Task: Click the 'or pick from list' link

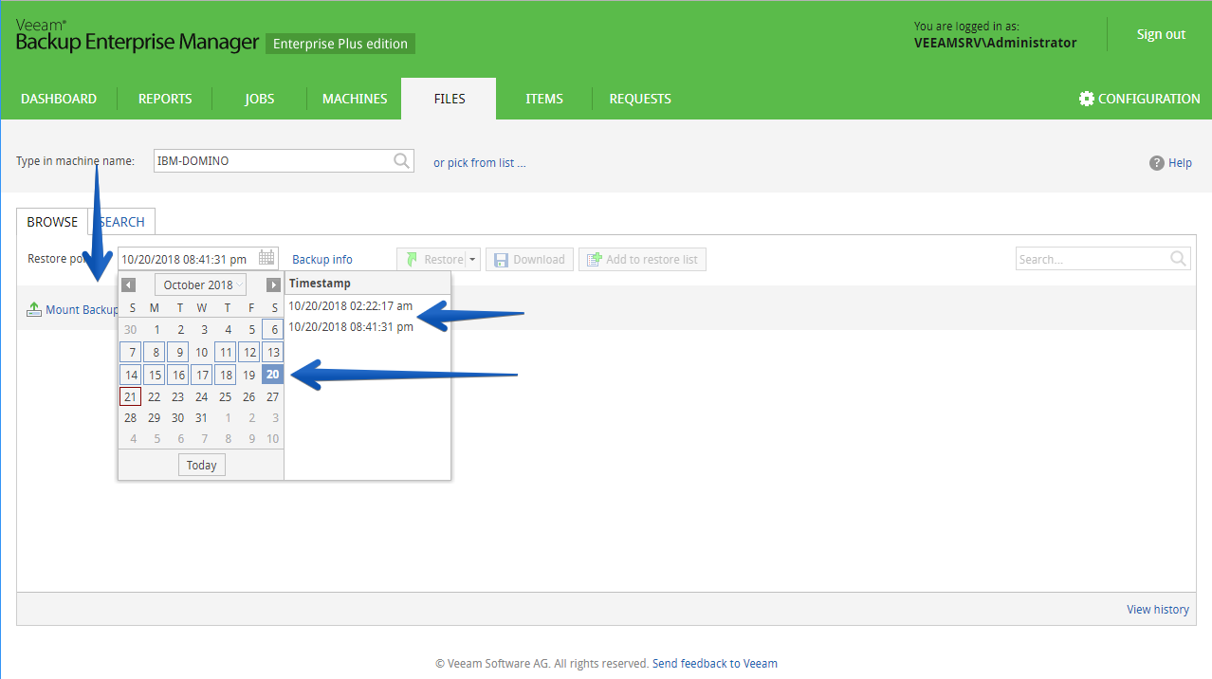Action: (480, 163)
